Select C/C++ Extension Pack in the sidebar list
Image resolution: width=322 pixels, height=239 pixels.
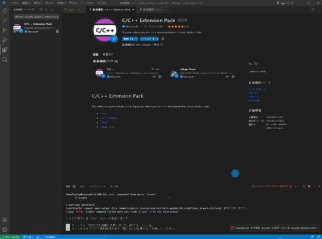pos(35,28)
